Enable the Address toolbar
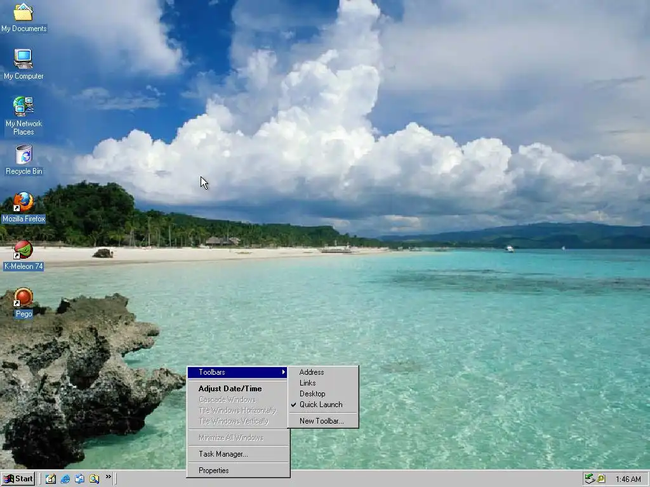The height and width of the screenshot is (487, 650). tap(311, 372)
